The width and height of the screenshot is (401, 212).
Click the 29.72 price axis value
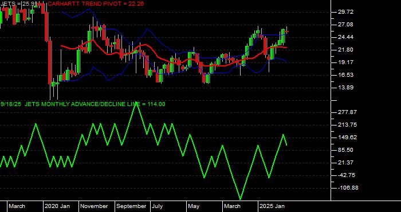point(345,12)
